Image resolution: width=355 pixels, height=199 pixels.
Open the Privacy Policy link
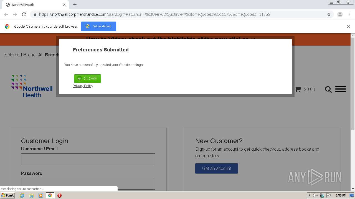[83, 86]
